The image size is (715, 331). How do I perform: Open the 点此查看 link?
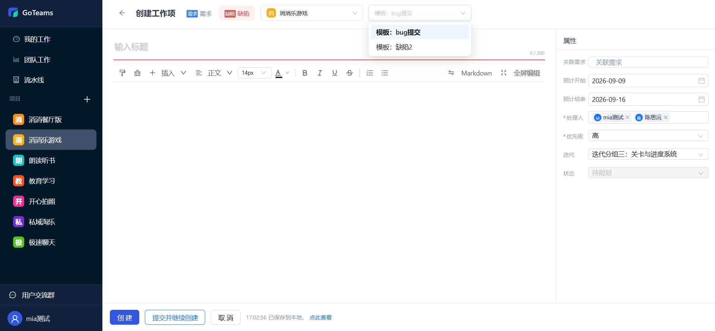pos(321,317)
